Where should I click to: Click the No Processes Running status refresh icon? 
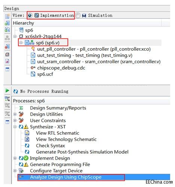click(16, 91)
